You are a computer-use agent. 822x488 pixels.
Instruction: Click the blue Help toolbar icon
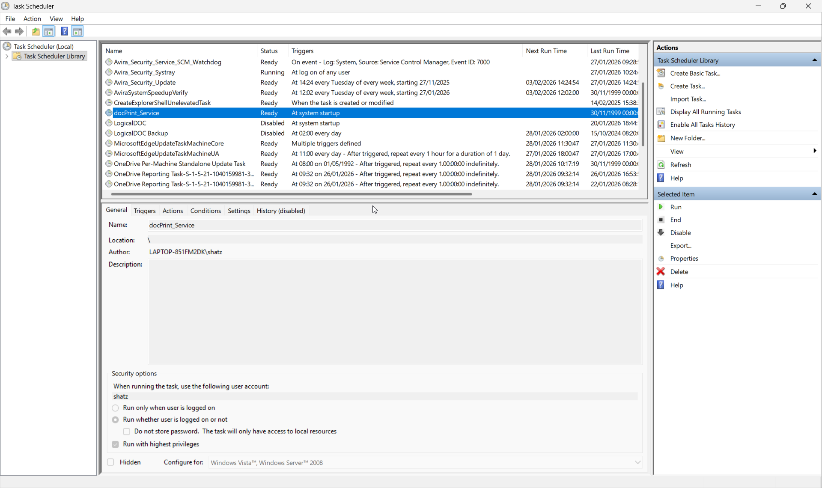(x=64, y=31)
